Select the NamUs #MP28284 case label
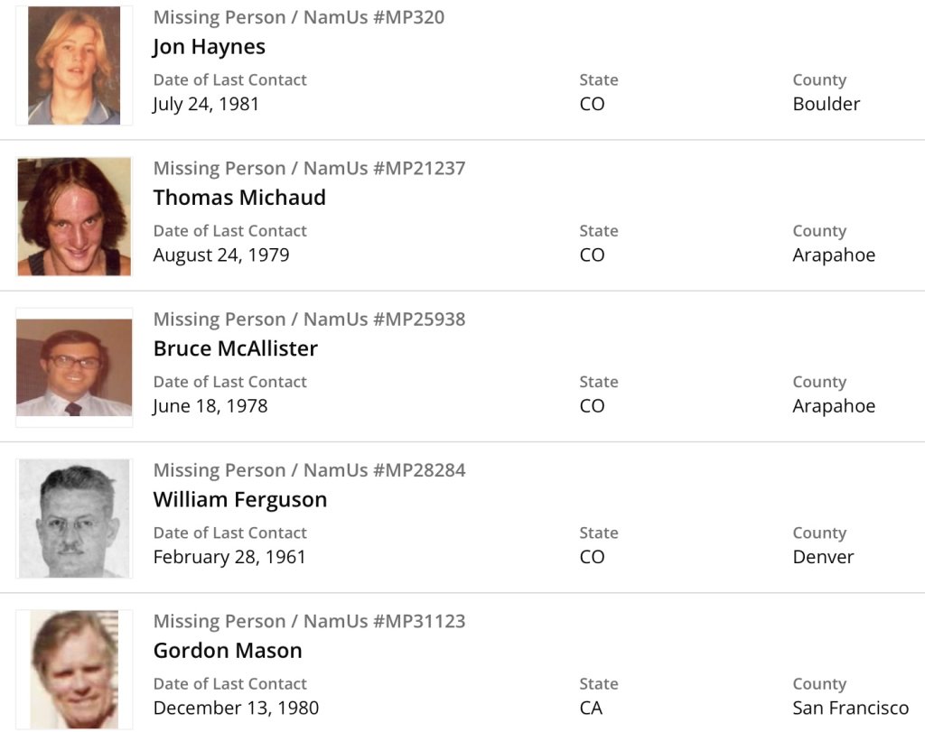Viewport: 925px width, 732px height. (309, 469)
